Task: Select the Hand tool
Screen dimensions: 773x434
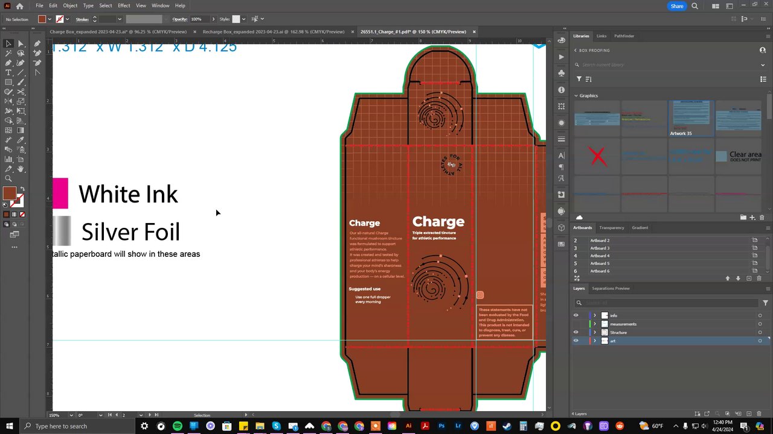Action: click(x=21, y=169)
